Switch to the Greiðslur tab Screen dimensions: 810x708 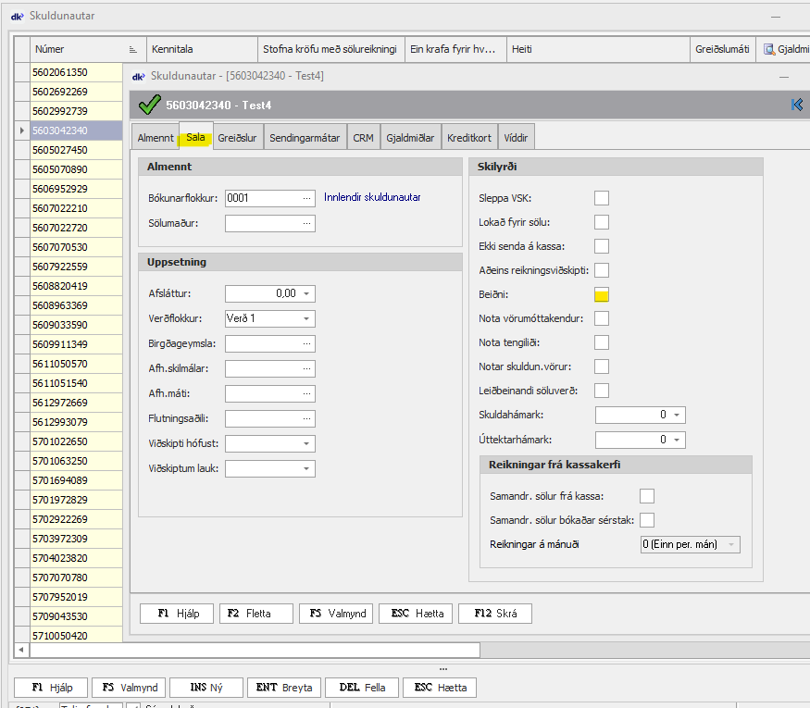pyautogui.click(x=238, y=138)
